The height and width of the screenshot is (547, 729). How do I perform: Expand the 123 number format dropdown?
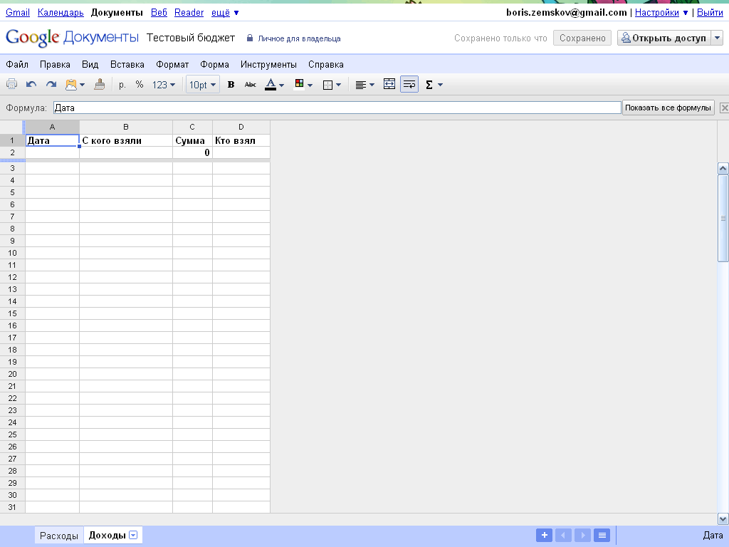point(164,85)
